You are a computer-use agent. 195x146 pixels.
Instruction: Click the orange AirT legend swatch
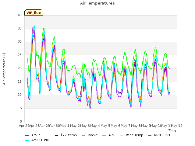pyautogui.click(x=104, y=135)
